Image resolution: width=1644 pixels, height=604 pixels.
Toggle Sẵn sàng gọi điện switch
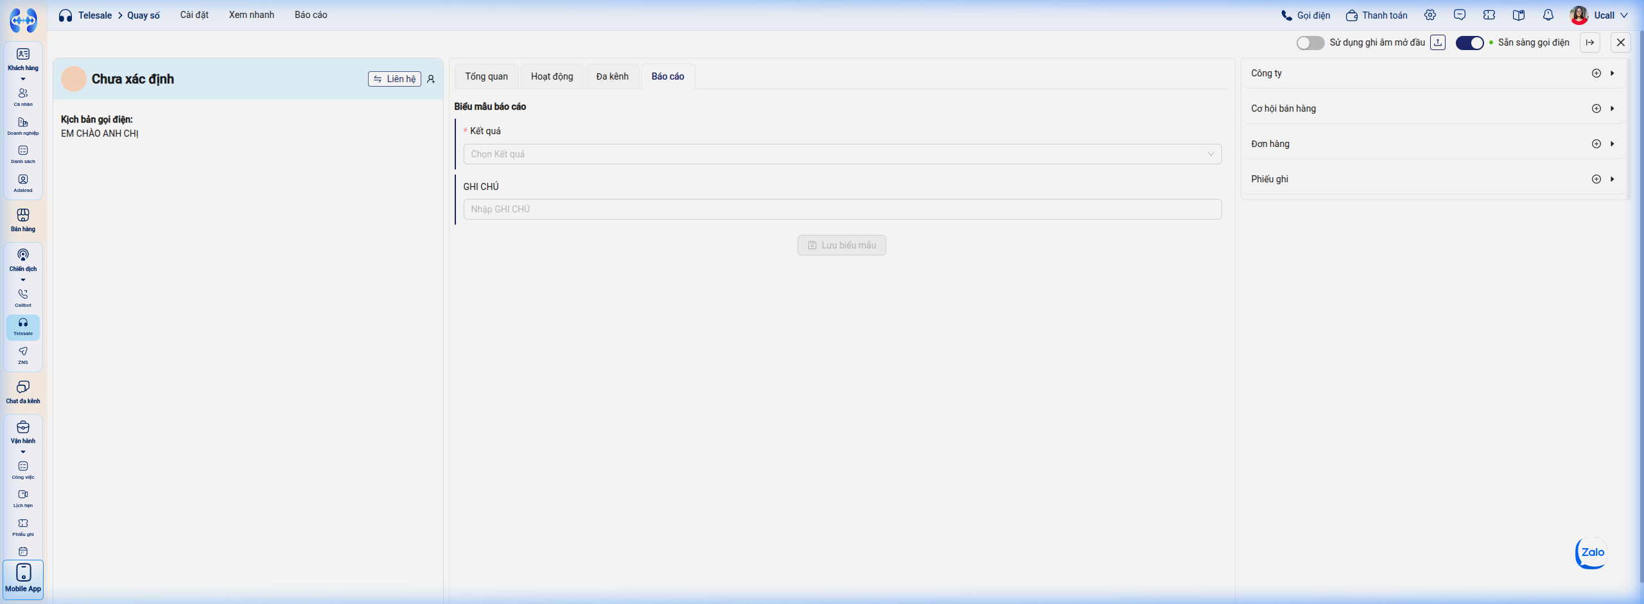point(1469,43)
